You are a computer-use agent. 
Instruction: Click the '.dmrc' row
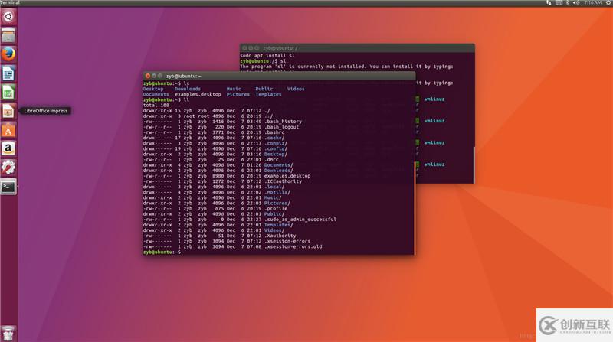[211, 160]
